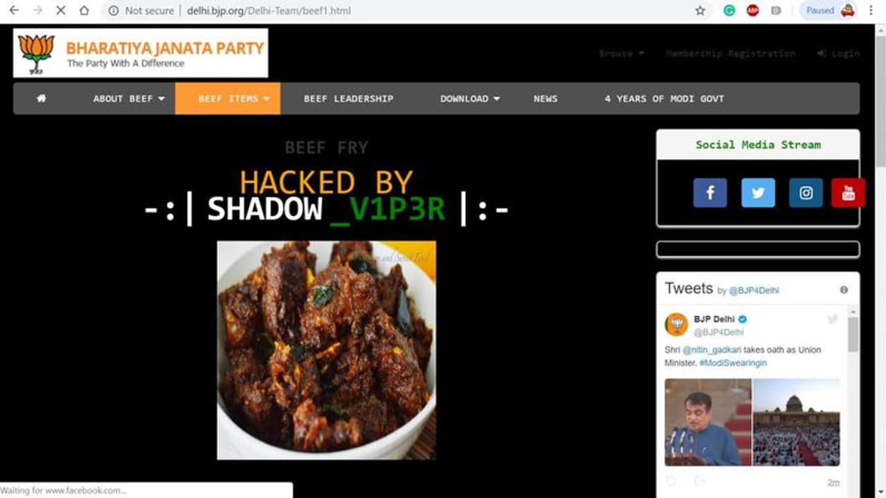
Task: Click the @BJP4Delhi link by Tweets
Action: 754,290
